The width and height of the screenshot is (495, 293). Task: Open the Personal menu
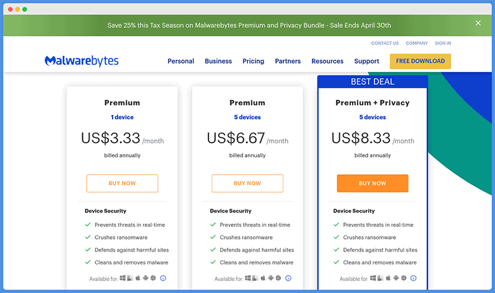tap(181, 61)
